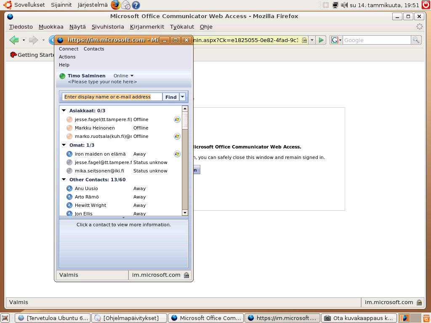
Task: Click the status icon beside Markku Heinonen
Action: coord(69,128)
